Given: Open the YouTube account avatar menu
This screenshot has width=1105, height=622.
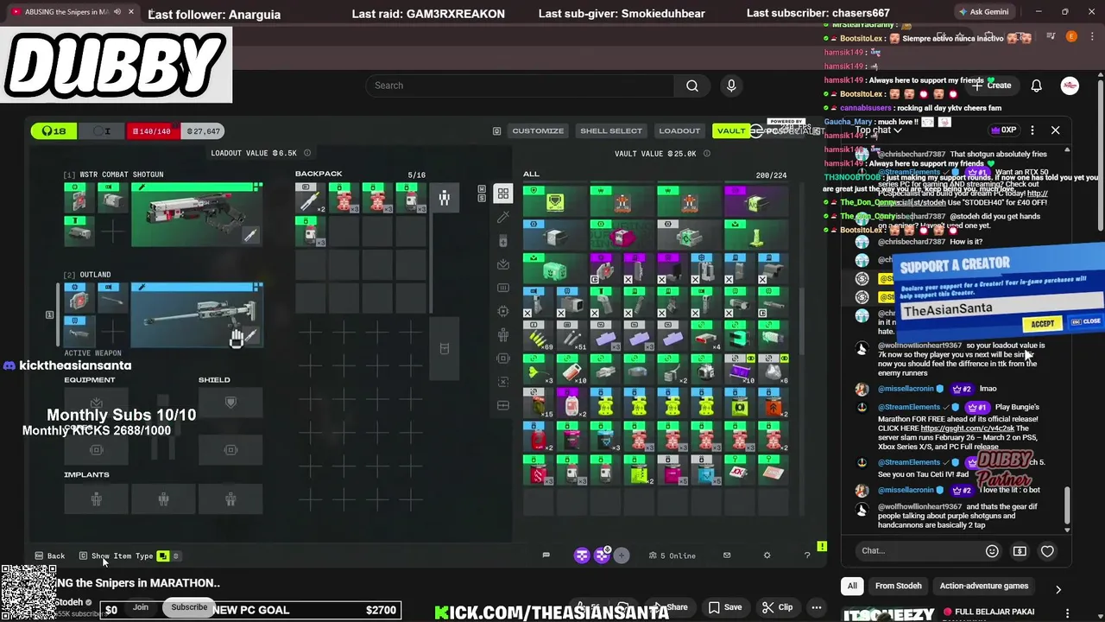Looking at the screenshot, I should [x=1070, y=86].
